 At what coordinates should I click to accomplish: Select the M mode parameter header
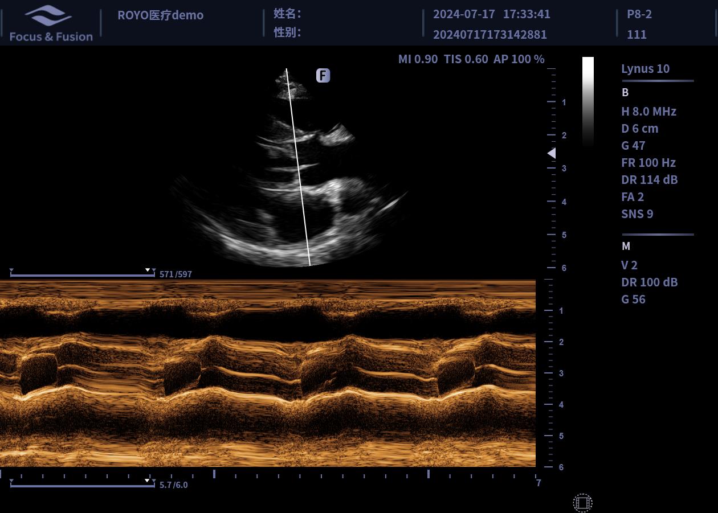pos(626,246)
